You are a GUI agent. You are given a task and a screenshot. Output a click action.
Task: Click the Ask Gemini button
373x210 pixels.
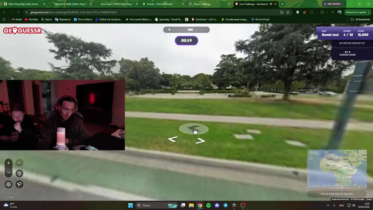point(332,4)
